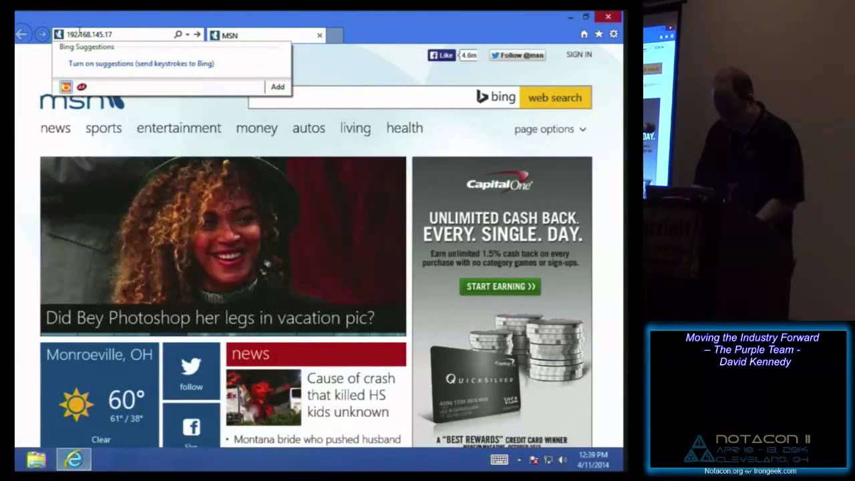The image size is (855, 481).
Task: Open the address bar autocomplete dropdown arrow
Action: pyautogui.click(x=188, y=34)
